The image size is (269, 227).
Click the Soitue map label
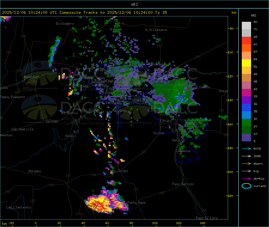pos(159,133)
